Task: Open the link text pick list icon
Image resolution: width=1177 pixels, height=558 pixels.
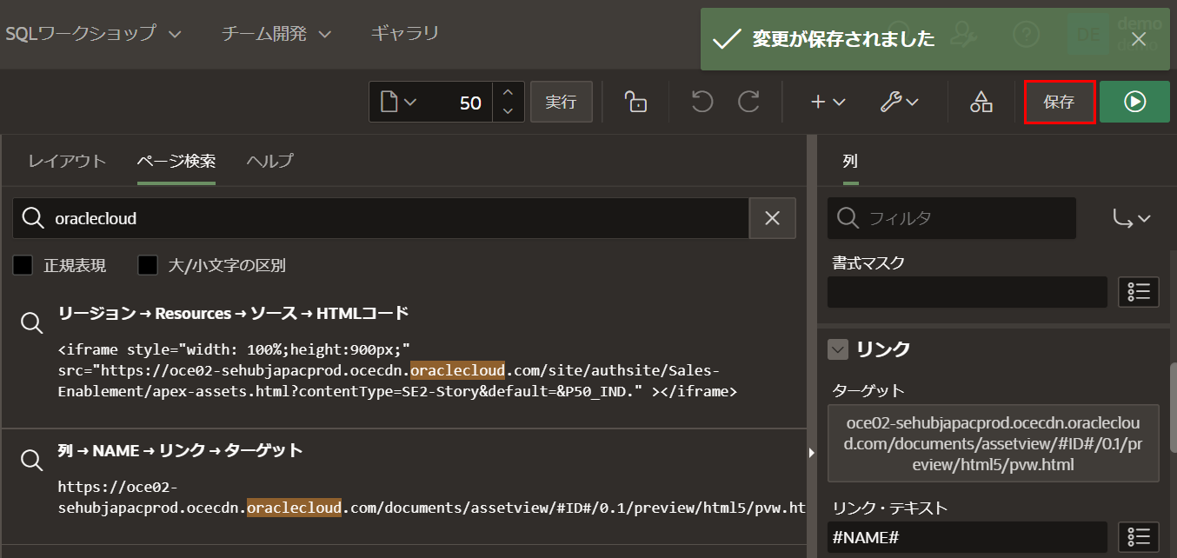Action: click(1138, 537)
